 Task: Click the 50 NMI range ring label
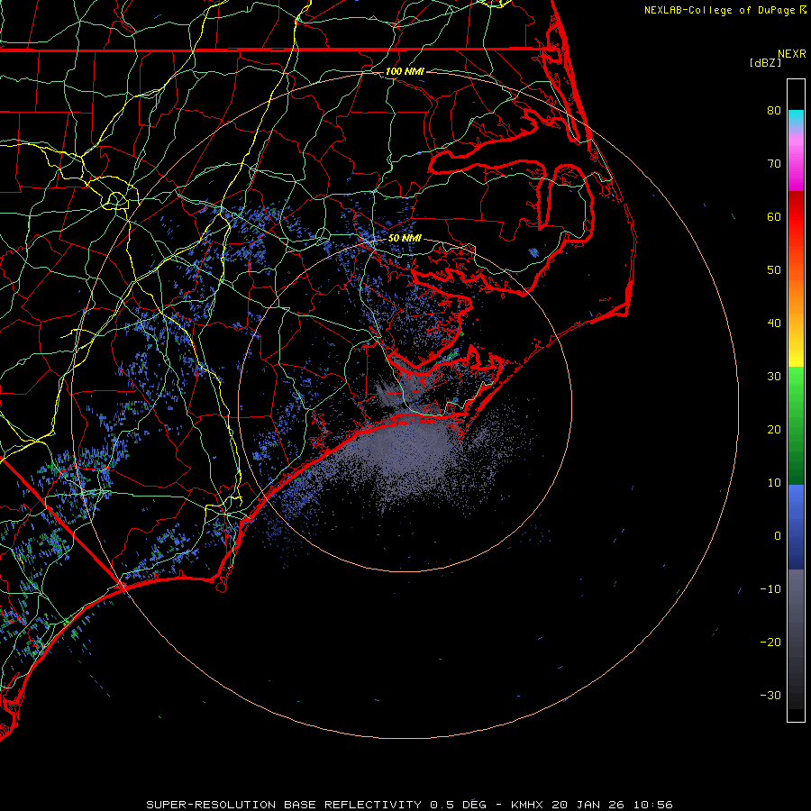click(405, 239)
